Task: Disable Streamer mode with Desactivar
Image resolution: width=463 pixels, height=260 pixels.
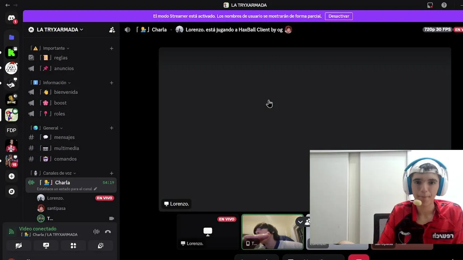Action: [x=339, y=16]
